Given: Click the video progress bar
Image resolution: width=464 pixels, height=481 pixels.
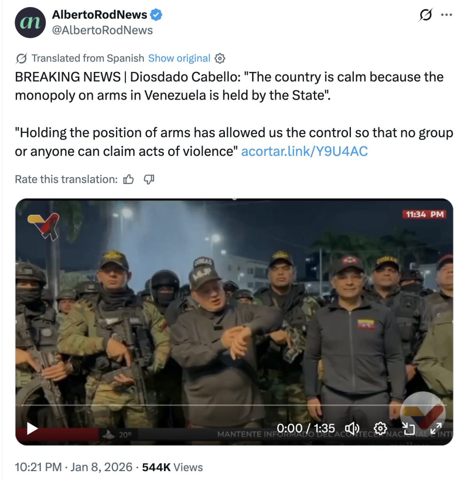Looking at the screenshot, I should (234, 405).
